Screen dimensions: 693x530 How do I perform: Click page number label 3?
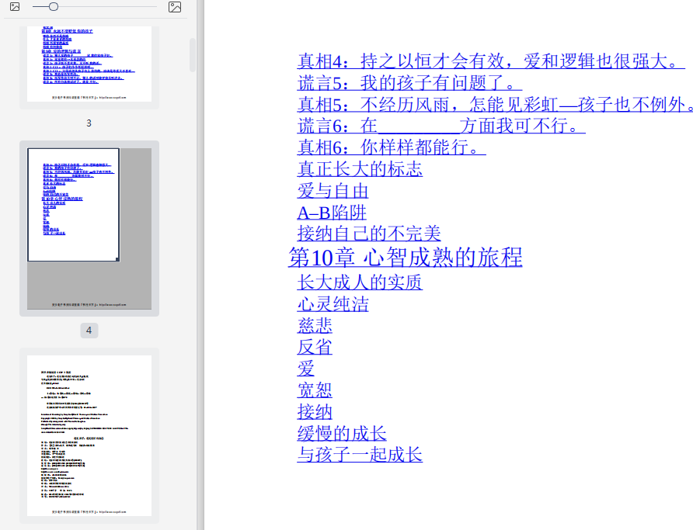(x=89, y=123)
